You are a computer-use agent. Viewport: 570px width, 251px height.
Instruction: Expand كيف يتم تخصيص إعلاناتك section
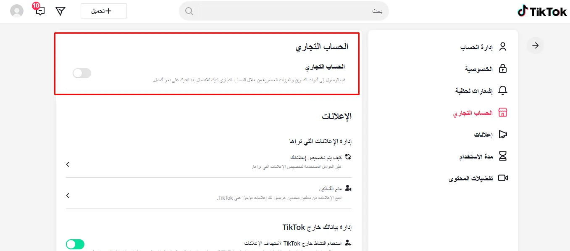point(68,164)
